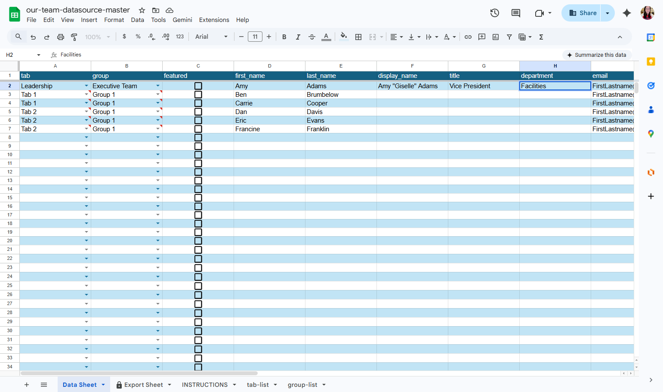
Task: Show all comments icon
Action: click(516, 13)
